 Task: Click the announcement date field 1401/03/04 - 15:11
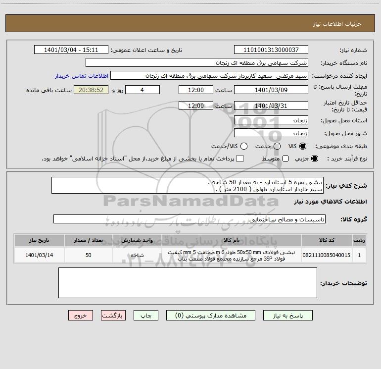[71, 50]
